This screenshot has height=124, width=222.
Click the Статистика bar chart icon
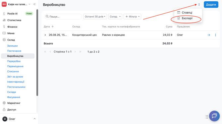[4, 20]
